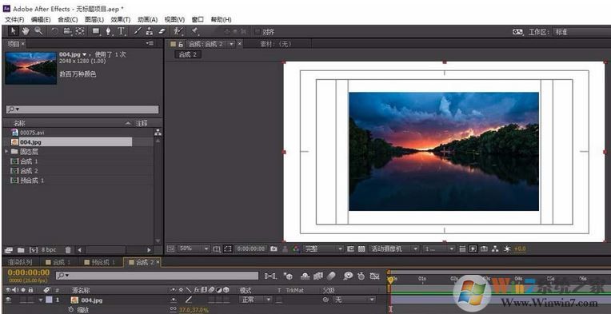
Task: Click the 8 bpc color depth button
Action: [x=49, y=250]
